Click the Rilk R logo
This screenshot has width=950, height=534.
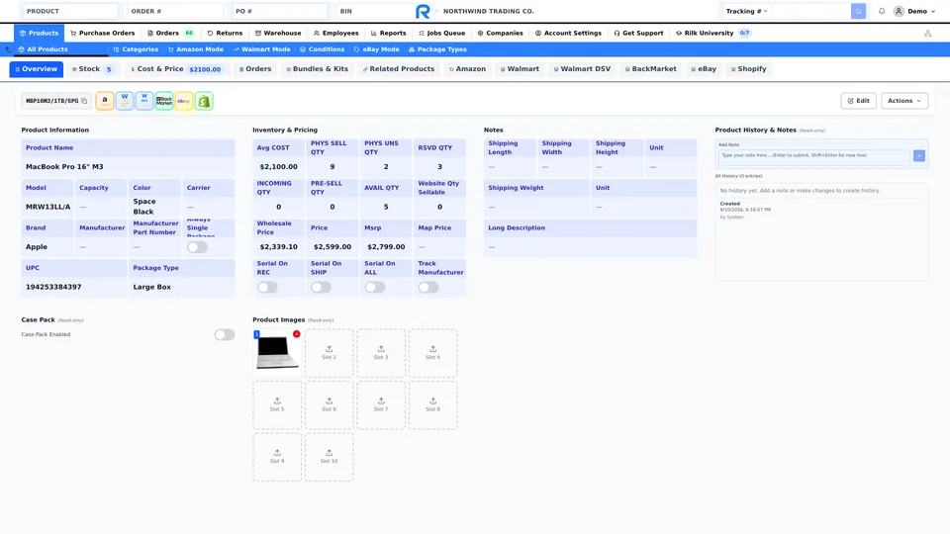click(x=423, y=11)
